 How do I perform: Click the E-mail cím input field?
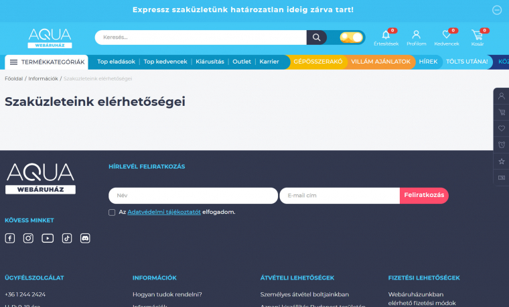coord(340,196)
